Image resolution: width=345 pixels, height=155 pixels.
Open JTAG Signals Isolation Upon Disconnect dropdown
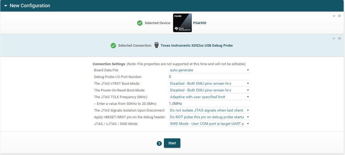click(209, 110)
